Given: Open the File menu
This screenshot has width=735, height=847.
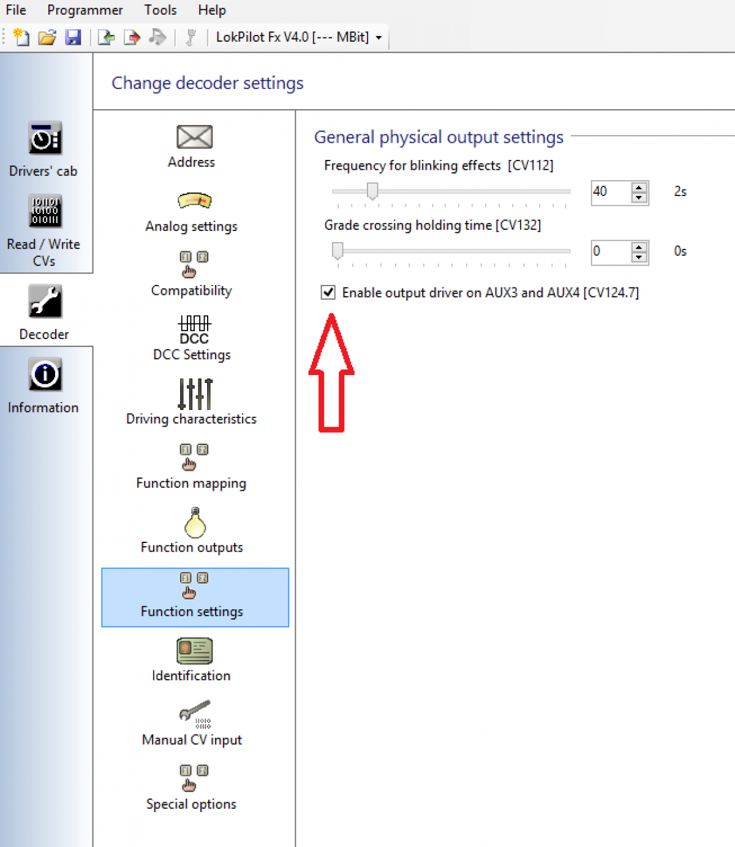Looking at the screenshot, I should (16, 10).
